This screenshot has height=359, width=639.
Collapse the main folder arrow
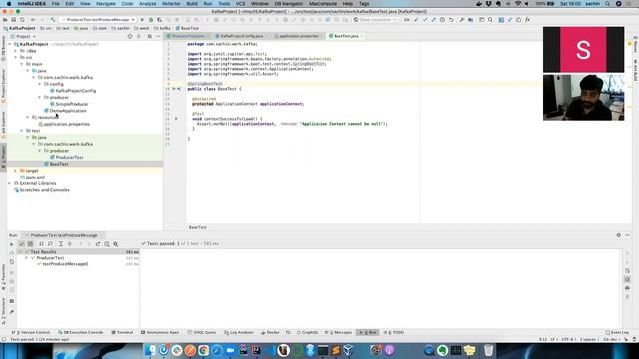[x=22, y=64]
